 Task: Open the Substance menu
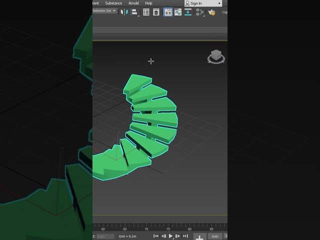coord(113,3)
